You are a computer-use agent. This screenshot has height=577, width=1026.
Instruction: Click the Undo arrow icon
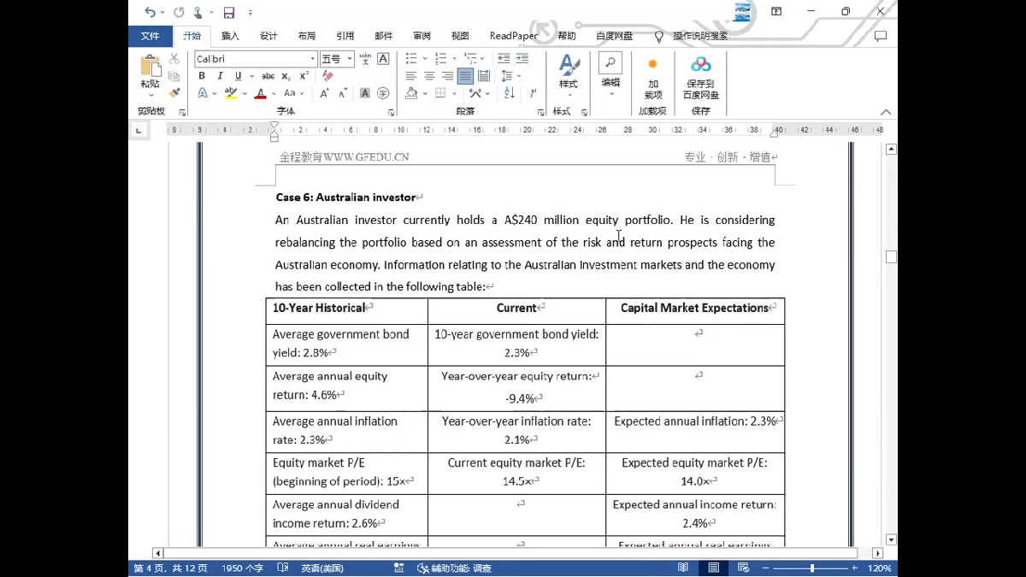pyautogui.click(x=150, y=12)
